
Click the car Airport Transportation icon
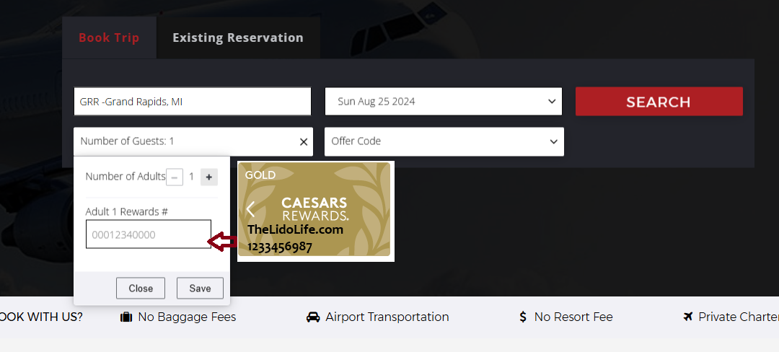pyautogui.click(x=313, y=317)
